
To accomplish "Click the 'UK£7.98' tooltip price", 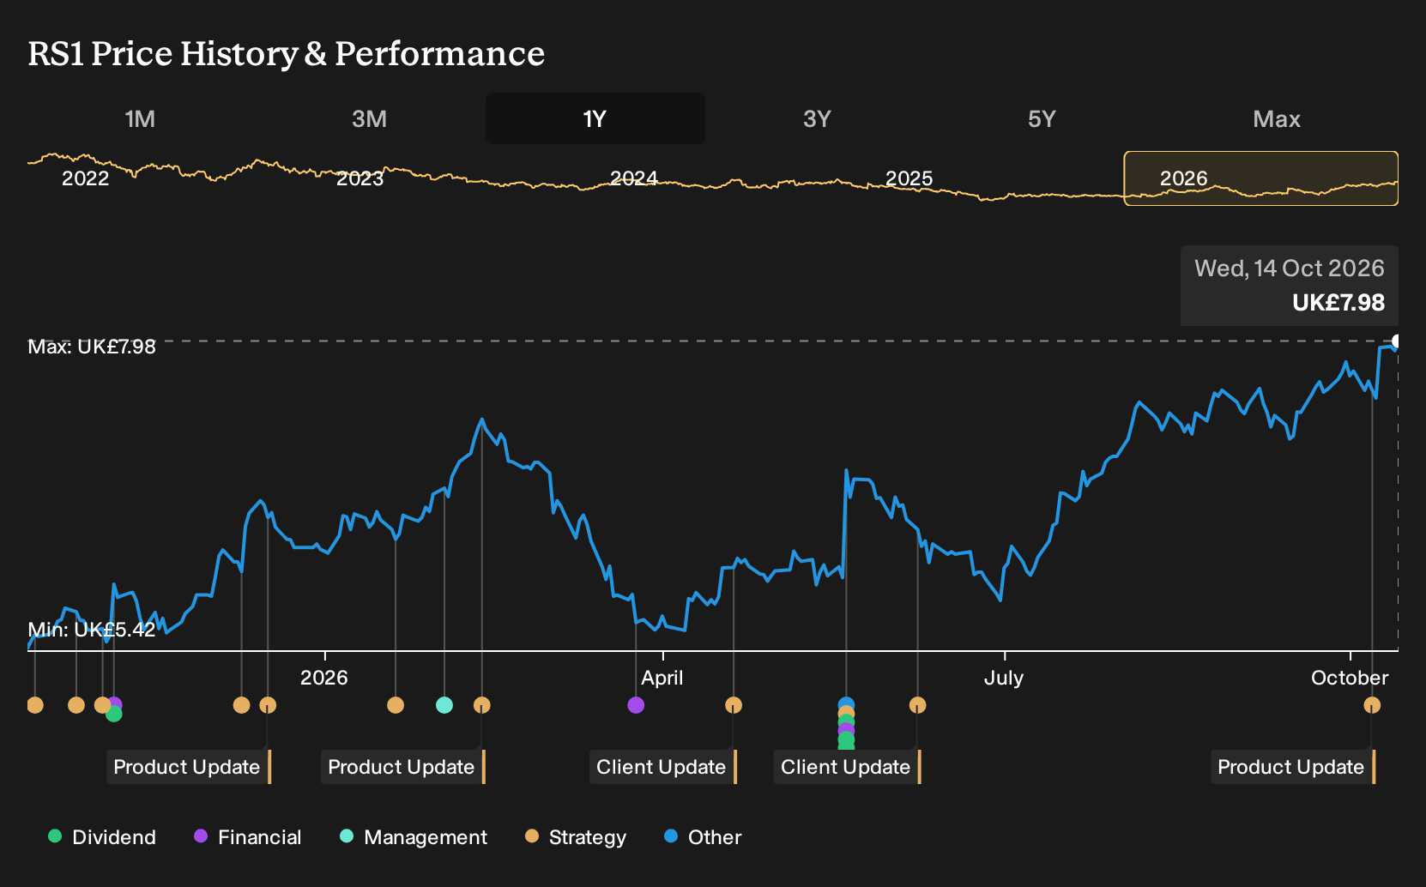I will [1338, 303].
